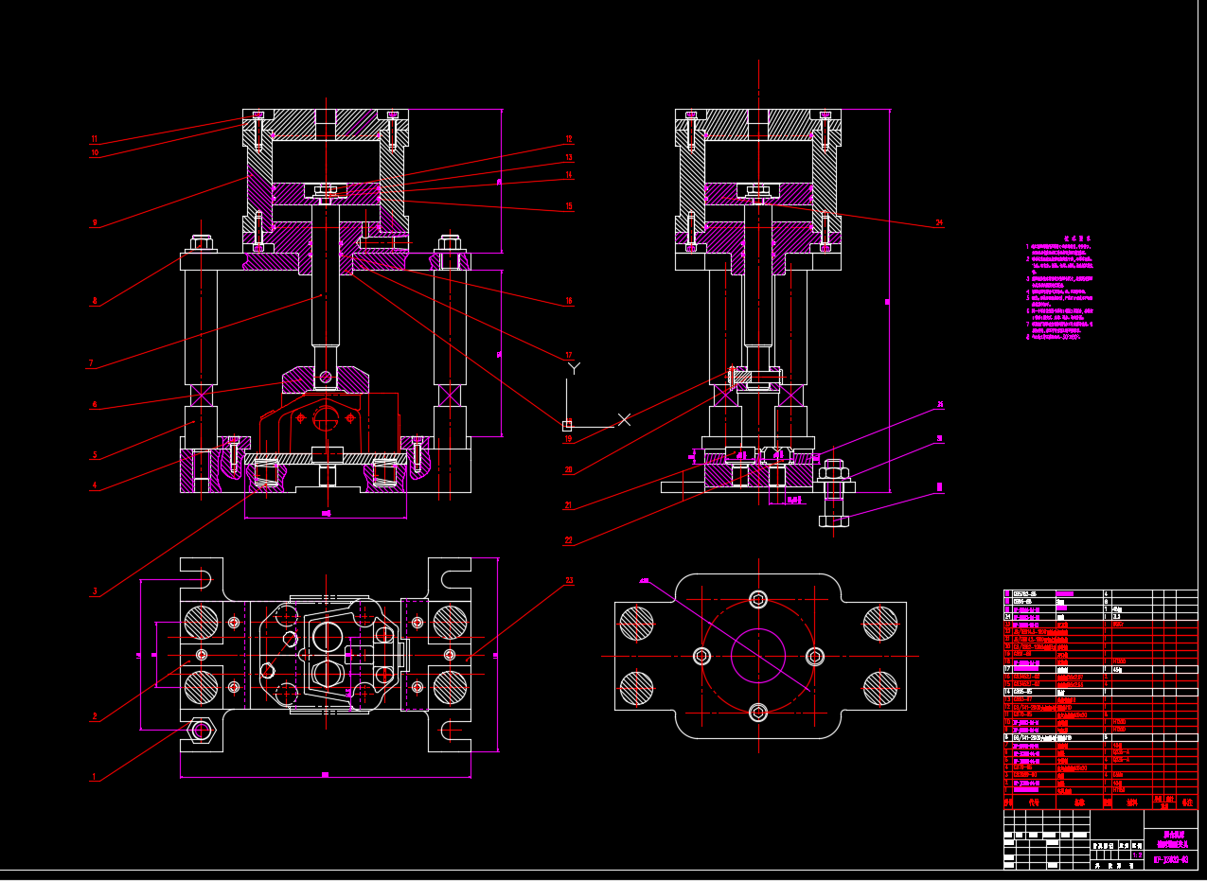Select the magenta technical requirements text block

point(1060,289)
